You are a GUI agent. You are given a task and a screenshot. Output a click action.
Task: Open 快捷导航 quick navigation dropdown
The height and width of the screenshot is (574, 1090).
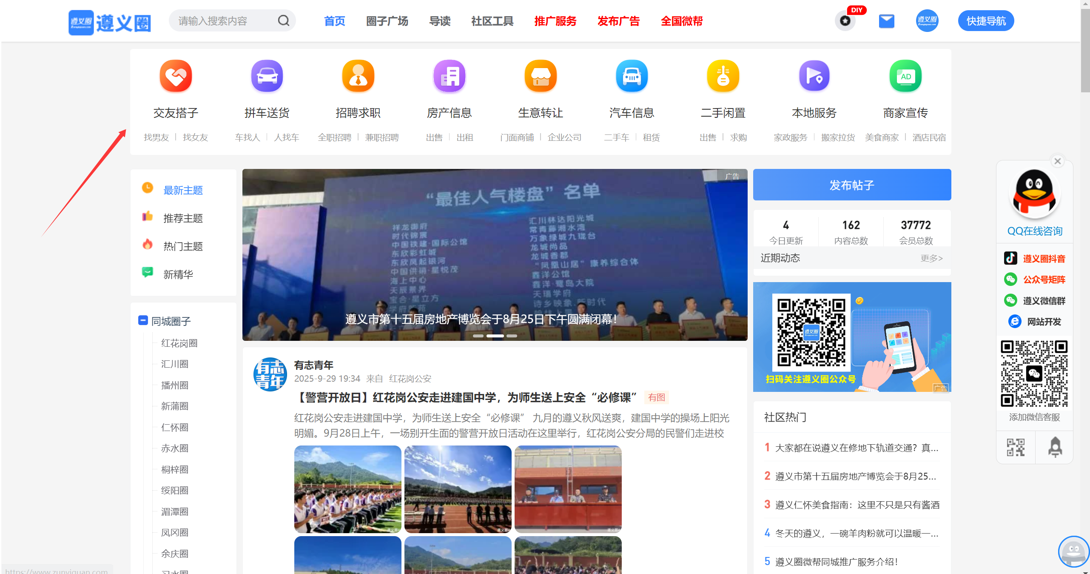pos(986,21)
